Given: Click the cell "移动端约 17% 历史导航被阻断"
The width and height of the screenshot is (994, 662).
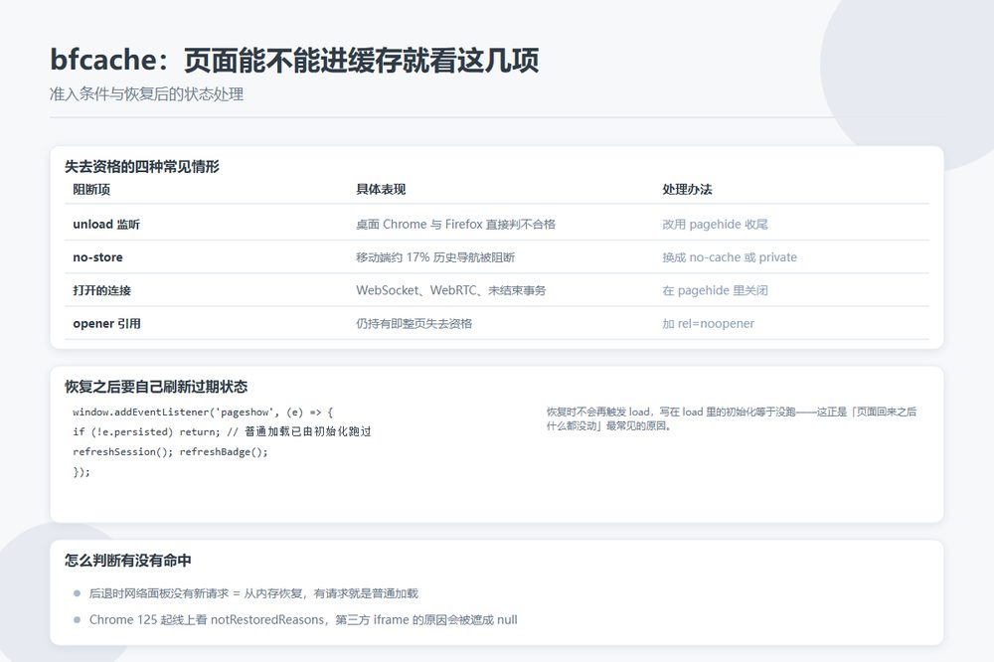Looking at the screenshot, I should [x=435, y=257].
